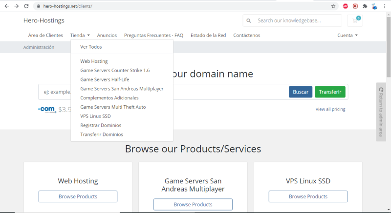Click the VPS Linux SSD card title

308,181
